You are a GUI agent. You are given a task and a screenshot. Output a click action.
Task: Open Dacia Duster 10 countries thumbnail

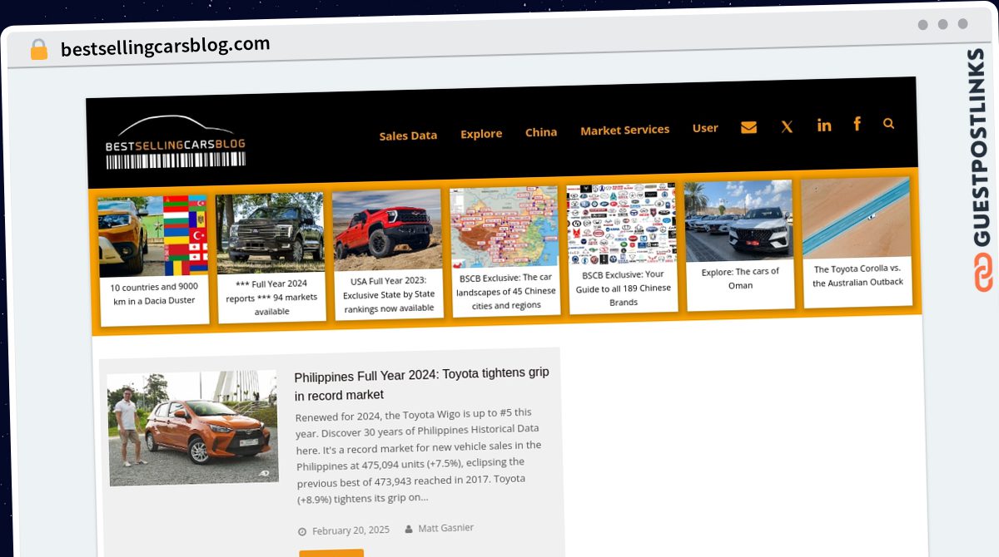point(152,237)
